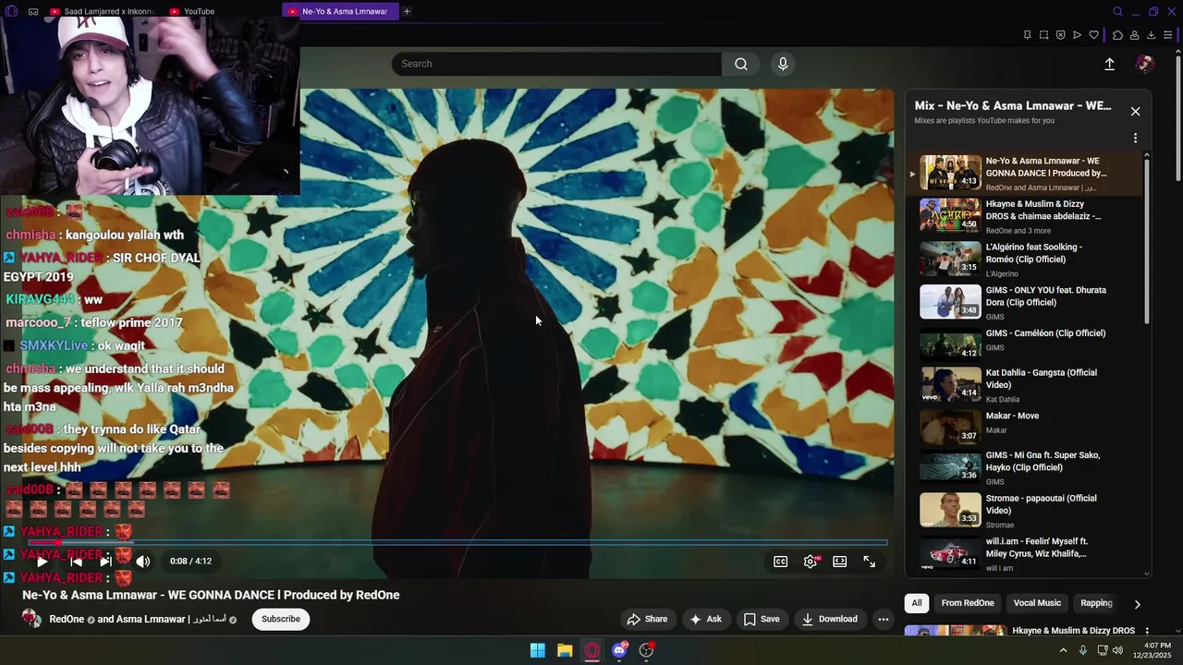
Task: Open the ad blocker shield icon
Action: (1060, 35)
